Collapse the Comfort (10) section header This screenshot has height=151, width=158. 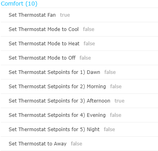pyautogui.click(x=19, y=4)
